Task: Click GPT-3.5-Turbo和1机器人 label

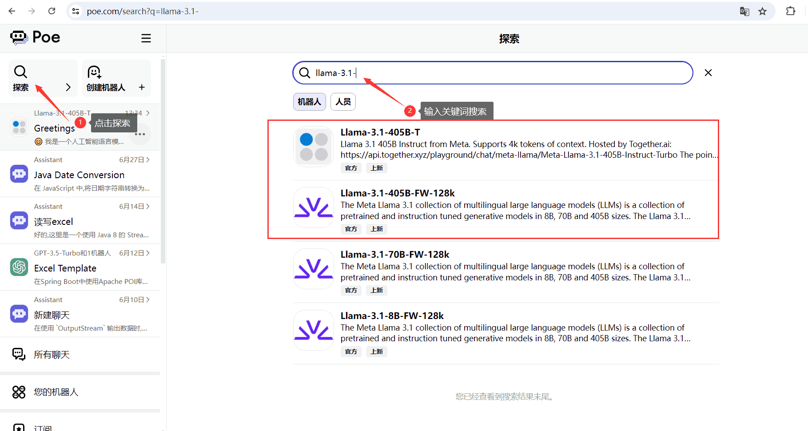Action: tap(72, 253)
